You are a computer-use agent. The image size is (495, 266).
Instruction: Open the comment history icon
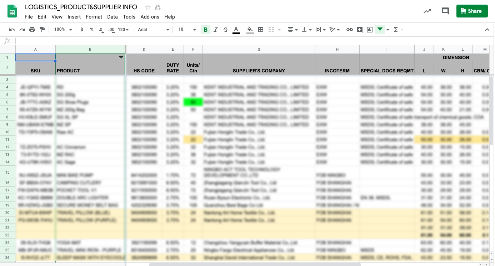click(445, 11)
